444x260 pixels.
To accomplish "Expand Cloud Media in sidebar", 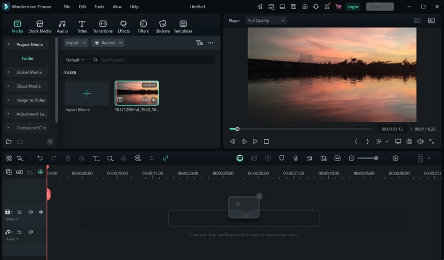I will tap(8, 86).
